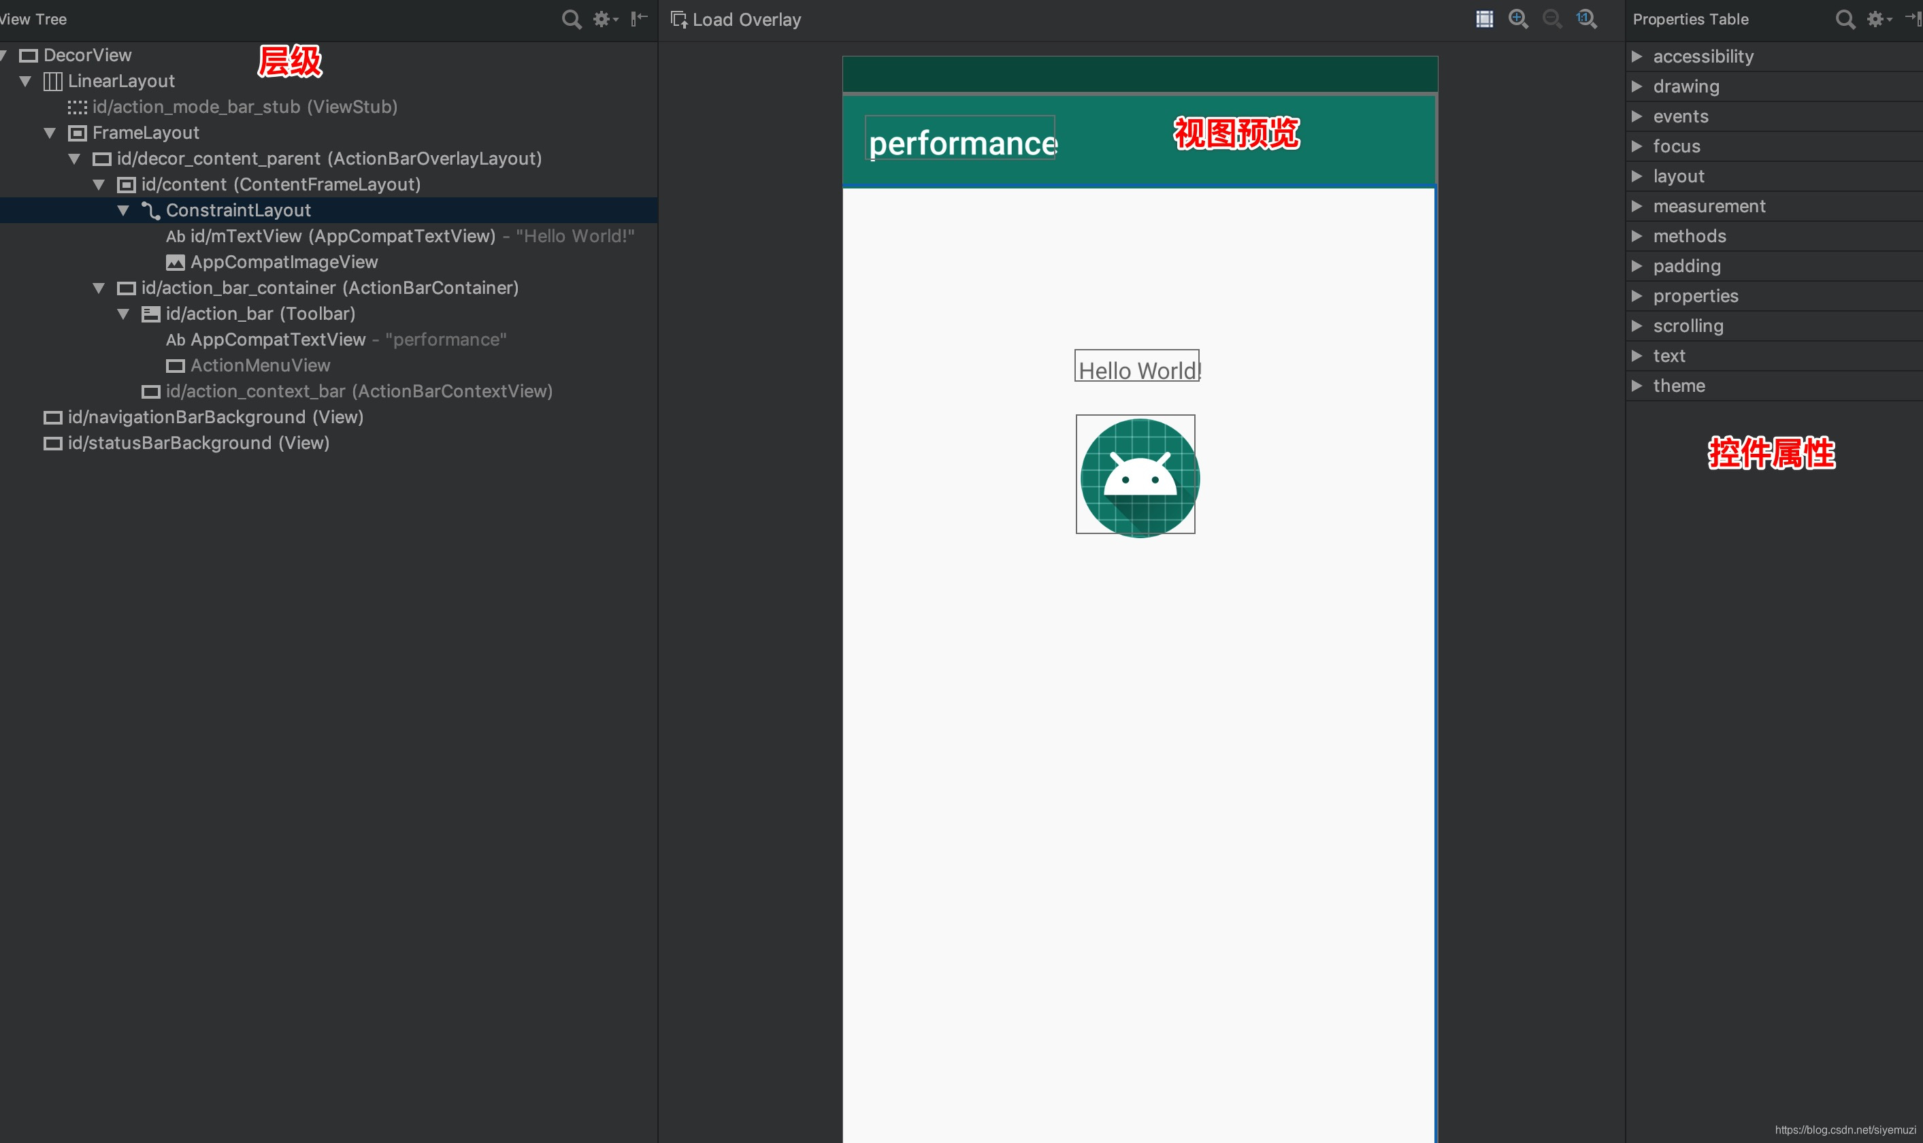
Task: Click the Load Overlay button
Action: pos(736,20)
